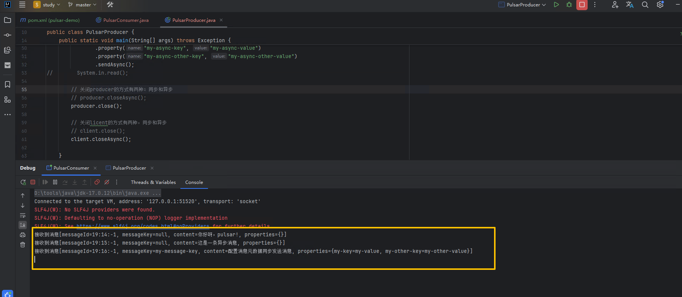Print the console output
Viewport: 682px width, 297px height.
pos(23,235)
